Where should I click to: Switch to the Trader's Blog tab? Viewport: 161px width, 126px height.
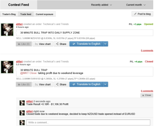click(x=9, y=14)
